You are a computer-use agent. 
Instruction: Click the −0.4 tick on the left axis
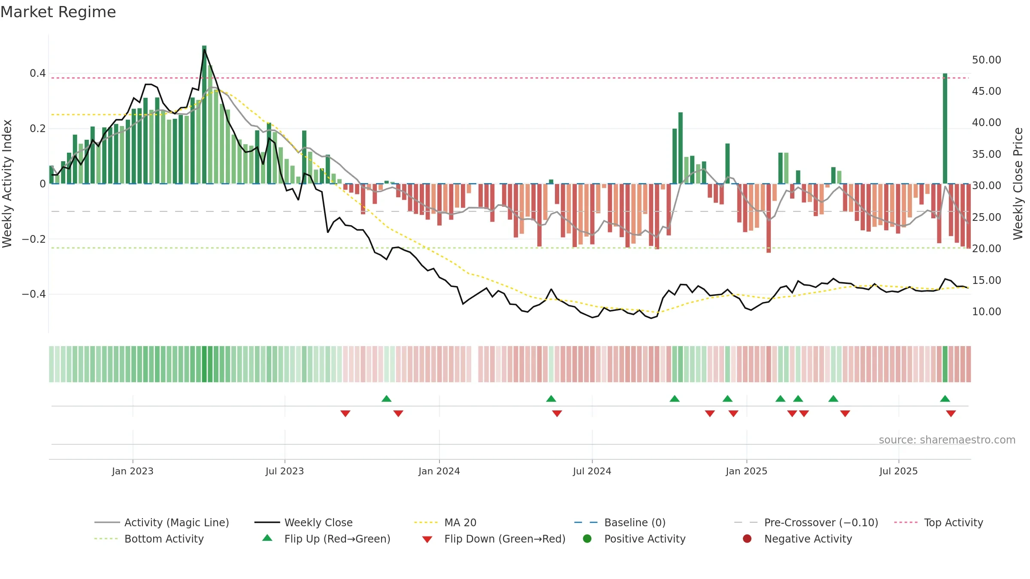click(34, 294)
